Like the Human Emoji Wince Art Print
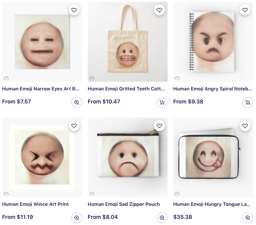Image resolution: width=256 pixels, height=225 pixels. tap(74, 126)
